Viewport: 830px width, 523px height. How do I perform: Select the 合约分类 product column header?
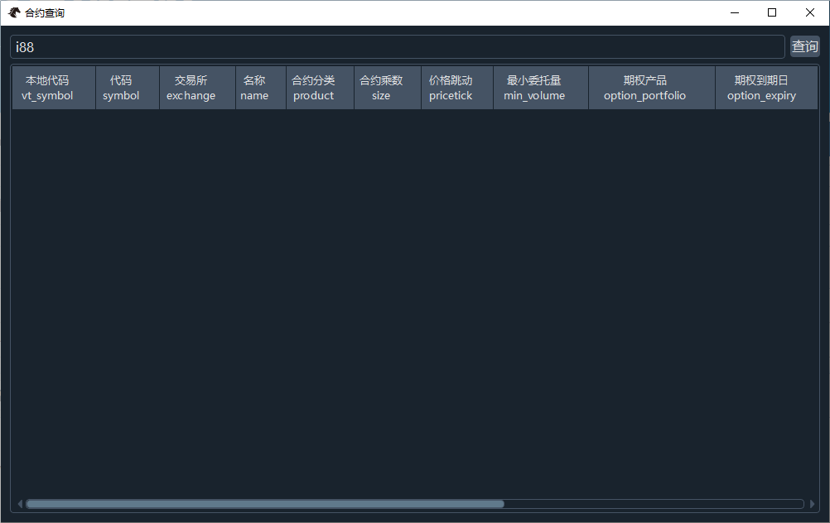313,88
